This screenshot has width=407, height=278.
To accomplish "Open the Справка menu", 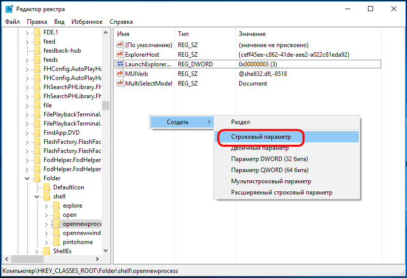I will tap(121, 22).
